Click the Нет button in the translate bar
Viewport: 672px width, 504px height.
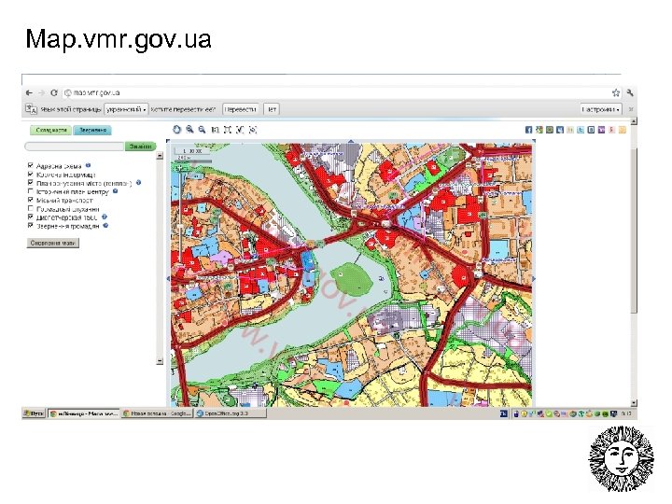point(272,109)
